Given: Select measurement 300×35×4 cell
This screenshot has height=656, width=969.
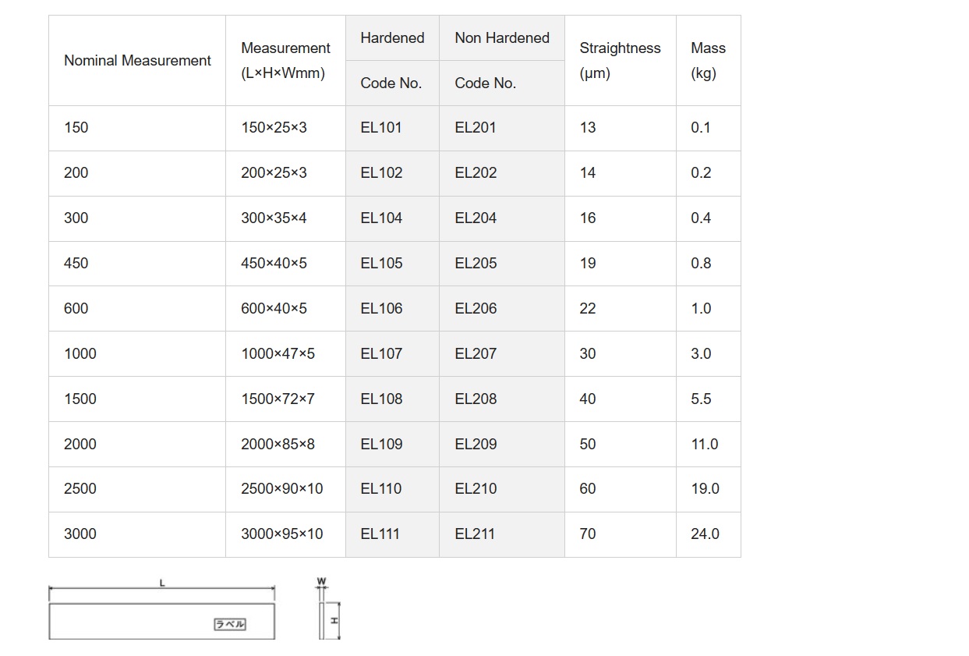Looking at the screenshot, I should coord(274,218).
